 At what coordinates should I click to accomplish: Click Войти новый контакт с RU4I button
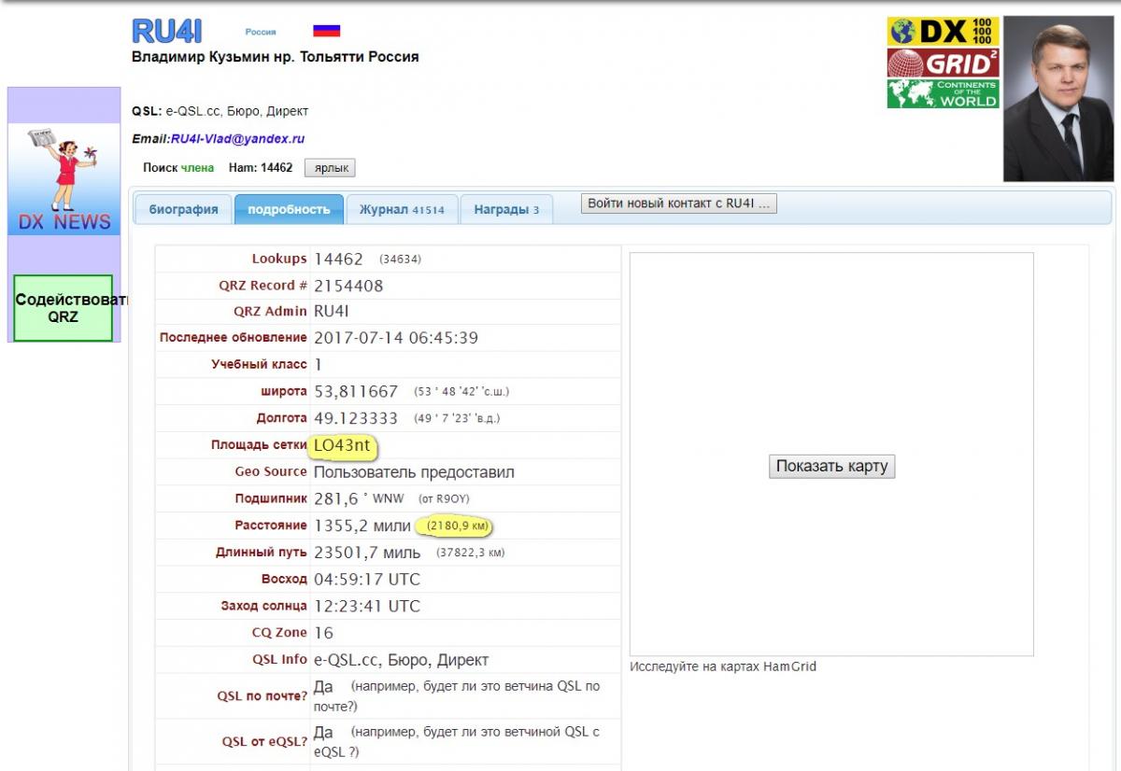coord(678,203)
